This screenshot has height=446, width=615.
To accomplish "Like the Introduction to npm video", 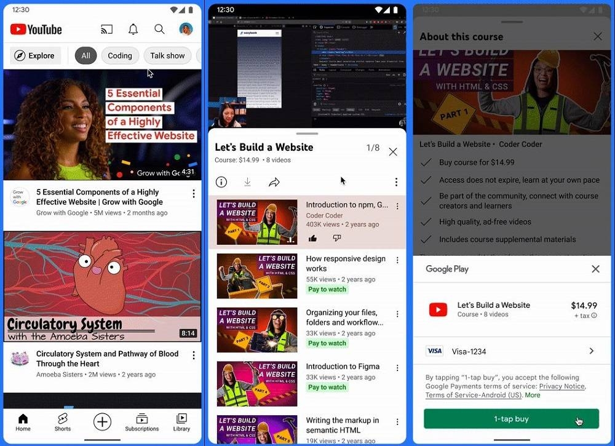I will 312,238.
